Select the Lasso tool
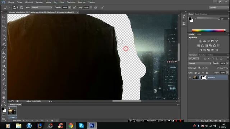230x129 pixels. pyautogui.click(x=4, y=26)
